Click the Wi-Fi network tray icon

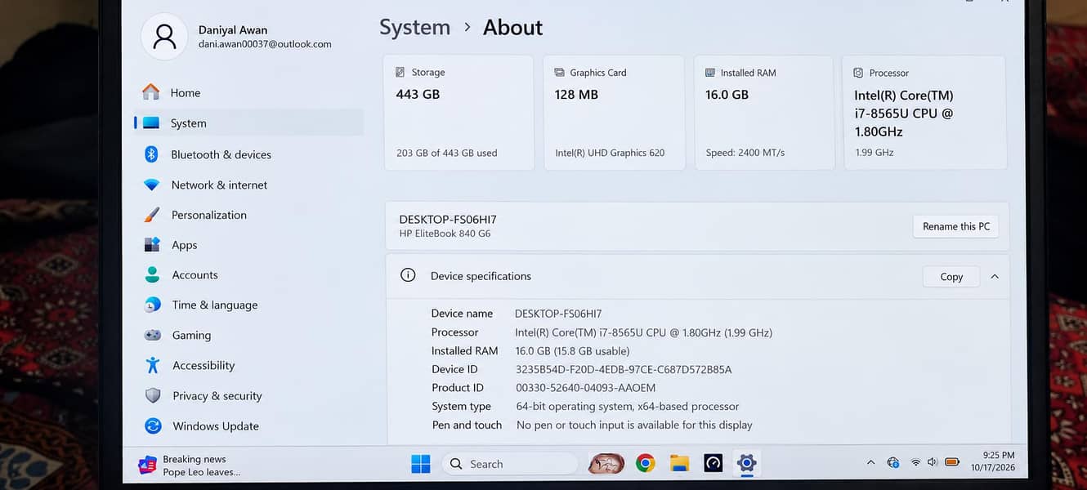point(915,463)
